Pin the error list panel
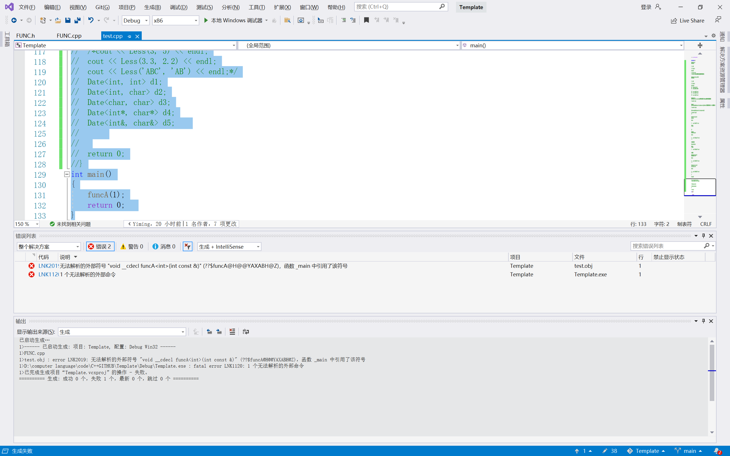Viewport: 730px width, 456px height. click(x=703, y=236)
